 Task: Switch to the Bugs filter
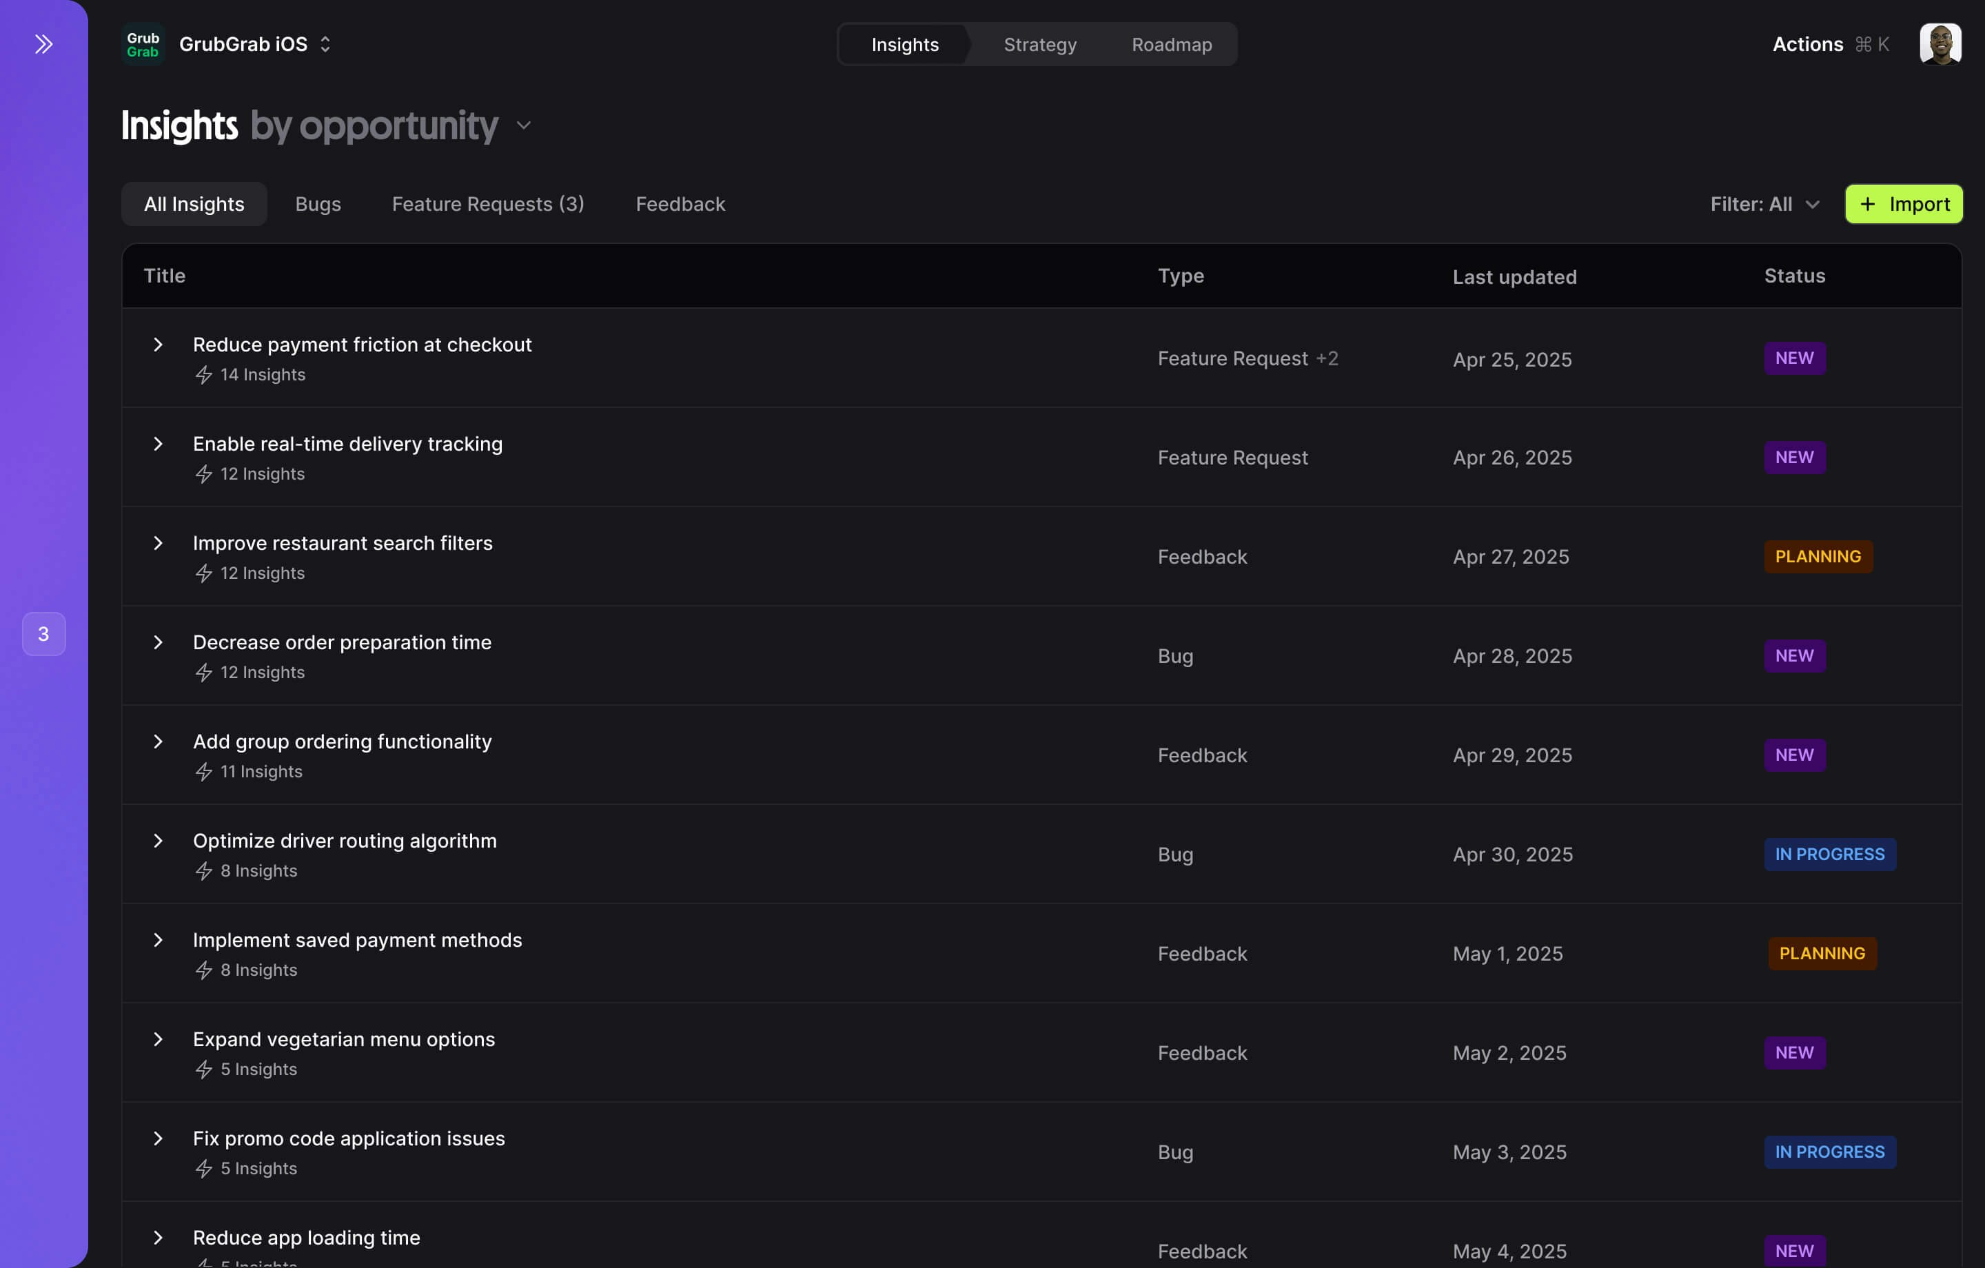click(x=318, y=204)
